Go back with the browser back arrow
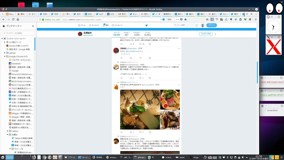Viewport: 284px width, 160px height. coord(4,20)
